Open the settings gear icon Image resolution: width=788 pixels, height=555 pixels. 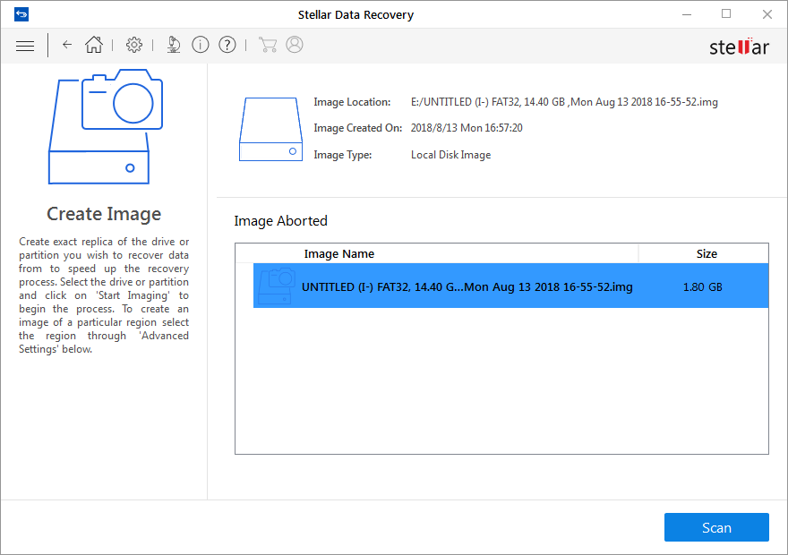[134, 45]
